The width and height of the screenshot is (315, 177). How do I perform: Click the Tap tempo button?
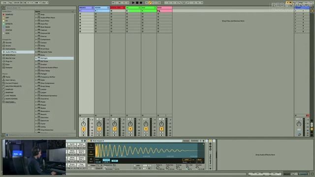(x=10, y=2)
